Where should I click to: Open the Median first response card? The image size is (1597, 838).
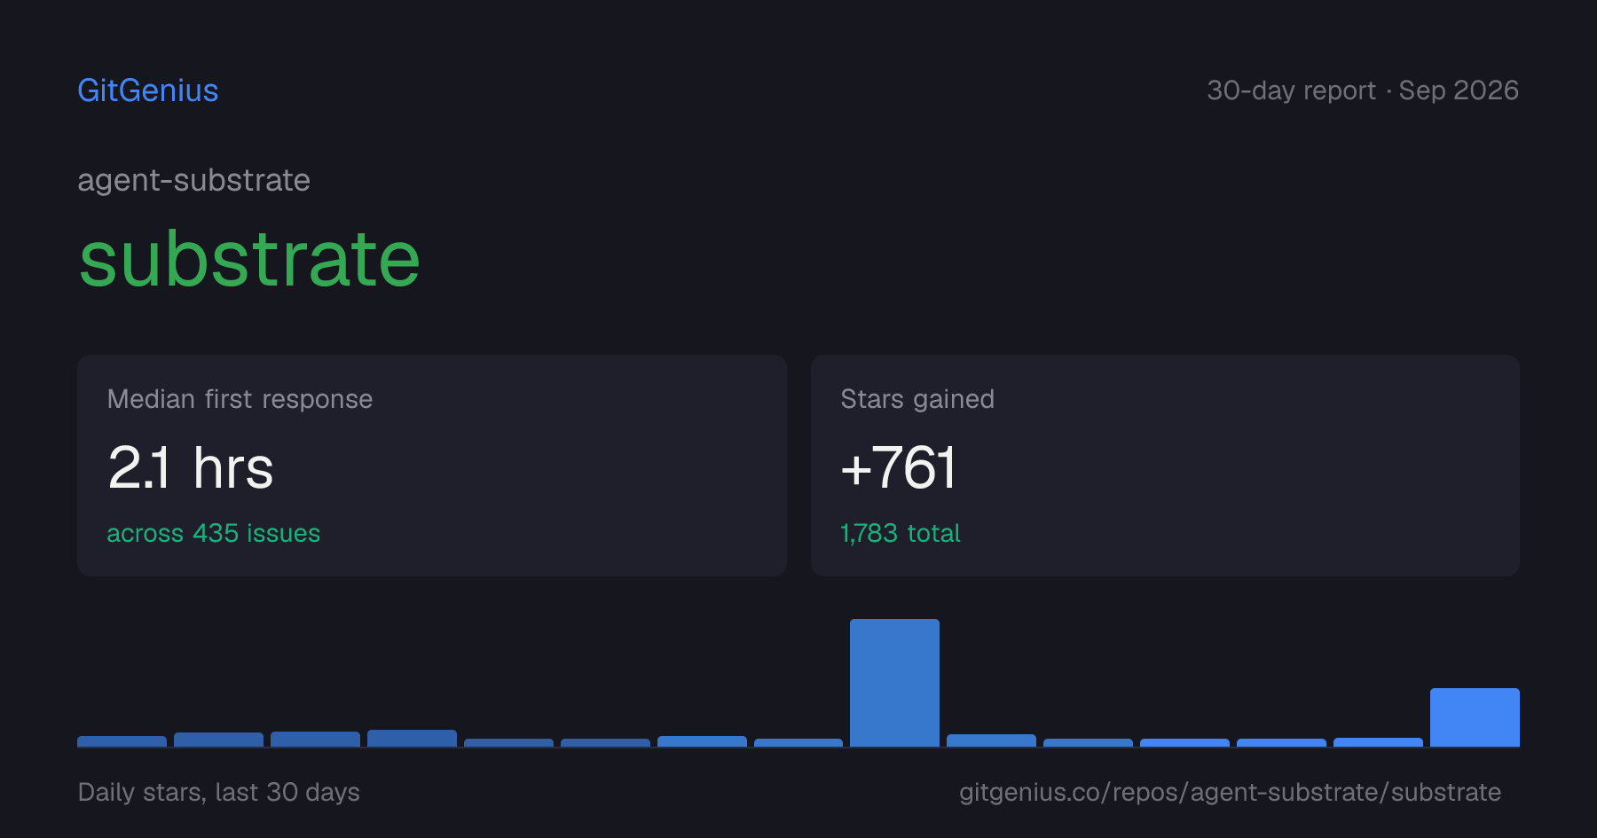click(432, 466)
